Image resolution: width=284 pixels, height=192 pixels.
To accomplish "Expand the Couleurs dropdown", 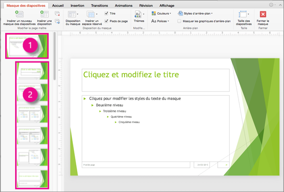I will tap(161, 14).
